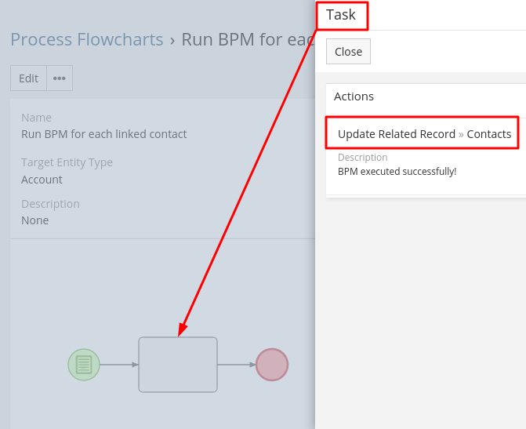
Task: Click the green start event node
Action: pos(84,365)
